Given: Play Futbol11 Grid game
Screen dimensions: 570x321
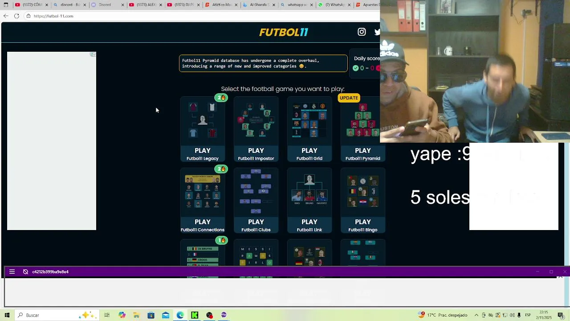Looking at the screenshot, I should (309, 129).
